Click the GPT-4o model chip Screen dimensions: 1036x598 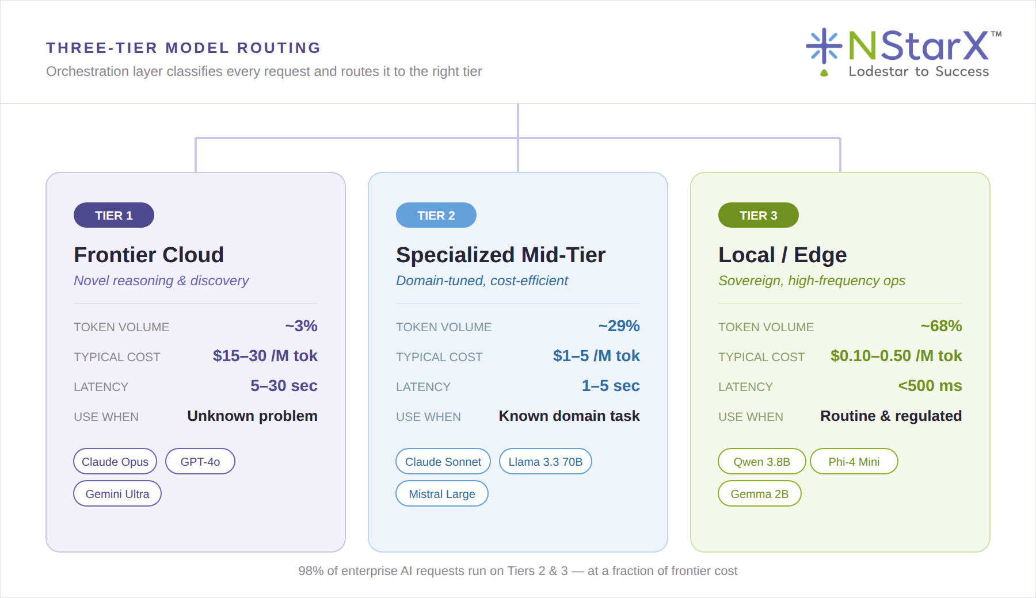tap(200, 461)
